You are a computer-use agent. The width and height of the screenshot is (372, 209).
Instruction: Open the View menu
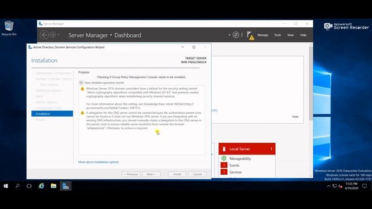(291, 35)
